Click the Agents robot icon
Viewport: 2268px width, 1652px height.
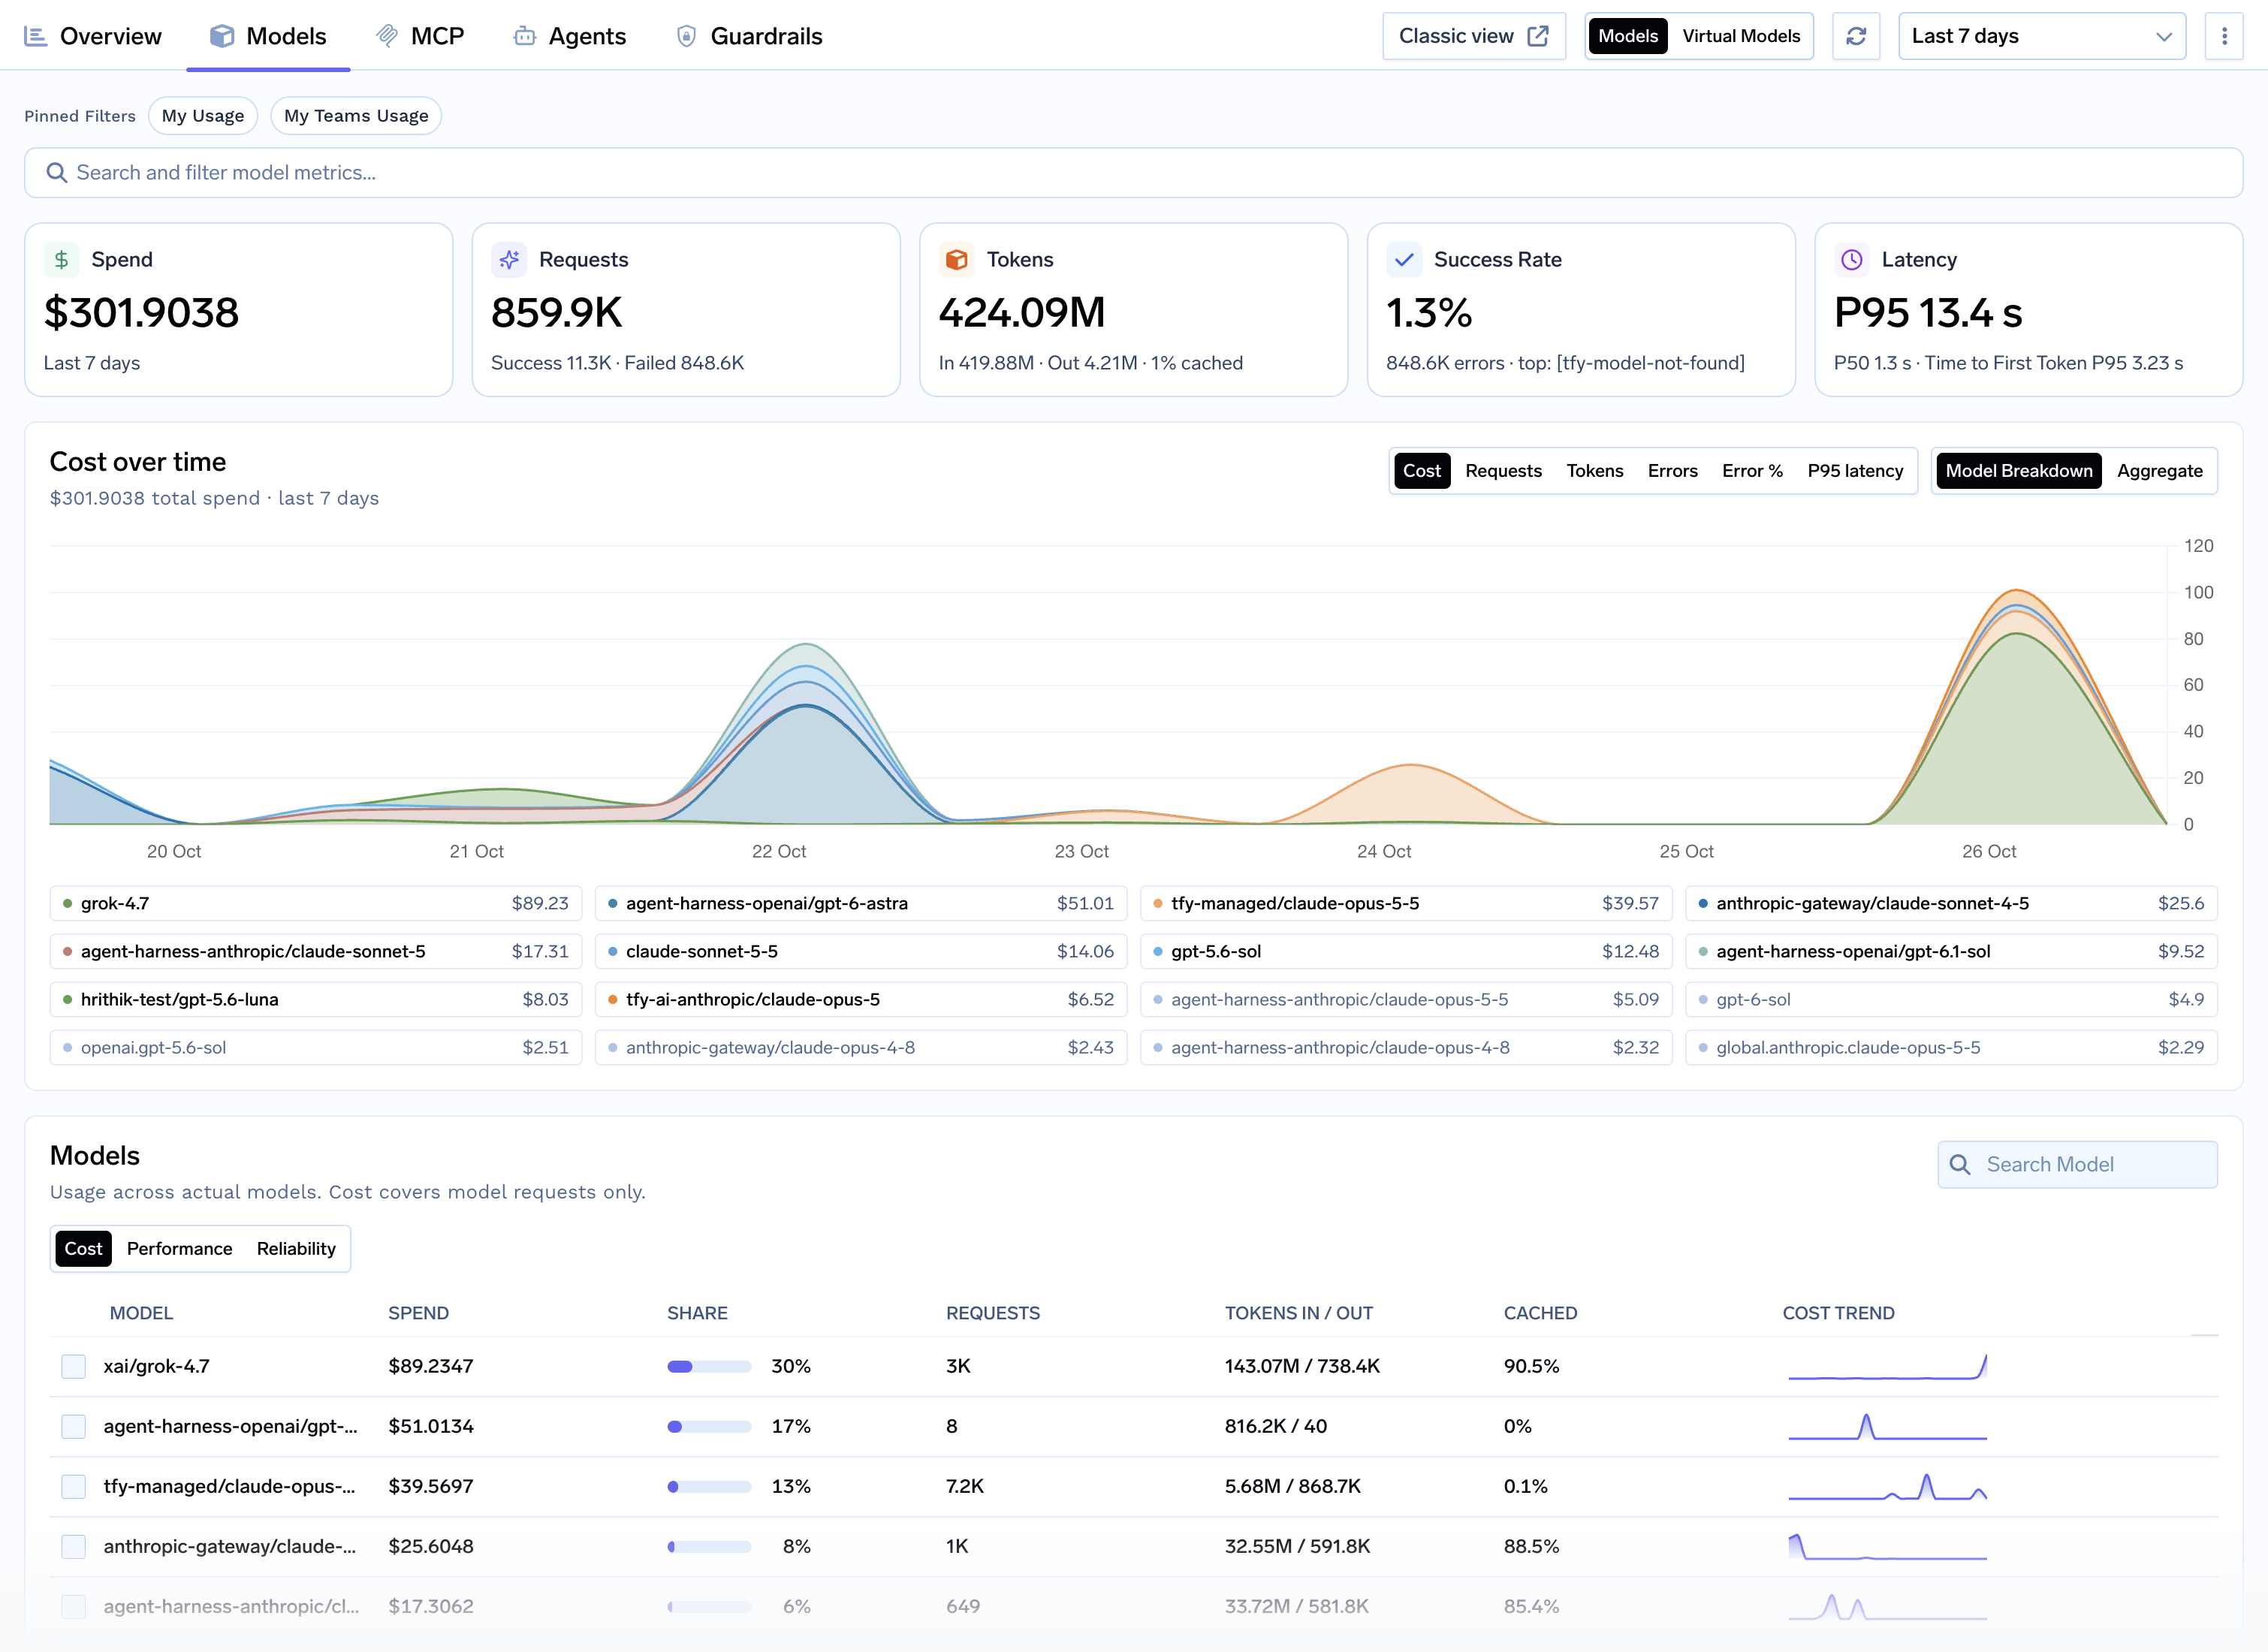pyautogui.click(x=524, y=36)
